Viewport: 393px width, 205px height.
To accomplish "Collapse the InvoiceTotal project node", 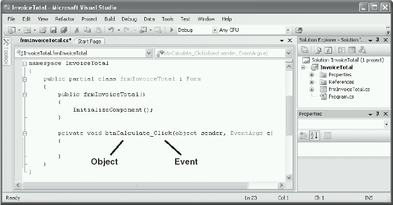I will pos(303,67).
